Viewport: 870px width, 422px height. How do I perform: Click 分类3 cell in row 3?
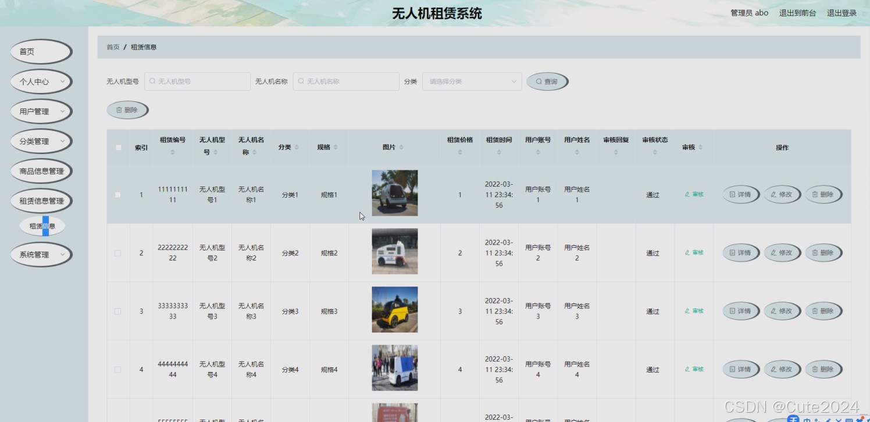click(x=290, y=312)
